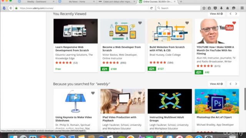Image resolution: width=246 pixels, height=138 pixels.
Task: Show next recently viewed courses arrow
Action: coord(236,14)
